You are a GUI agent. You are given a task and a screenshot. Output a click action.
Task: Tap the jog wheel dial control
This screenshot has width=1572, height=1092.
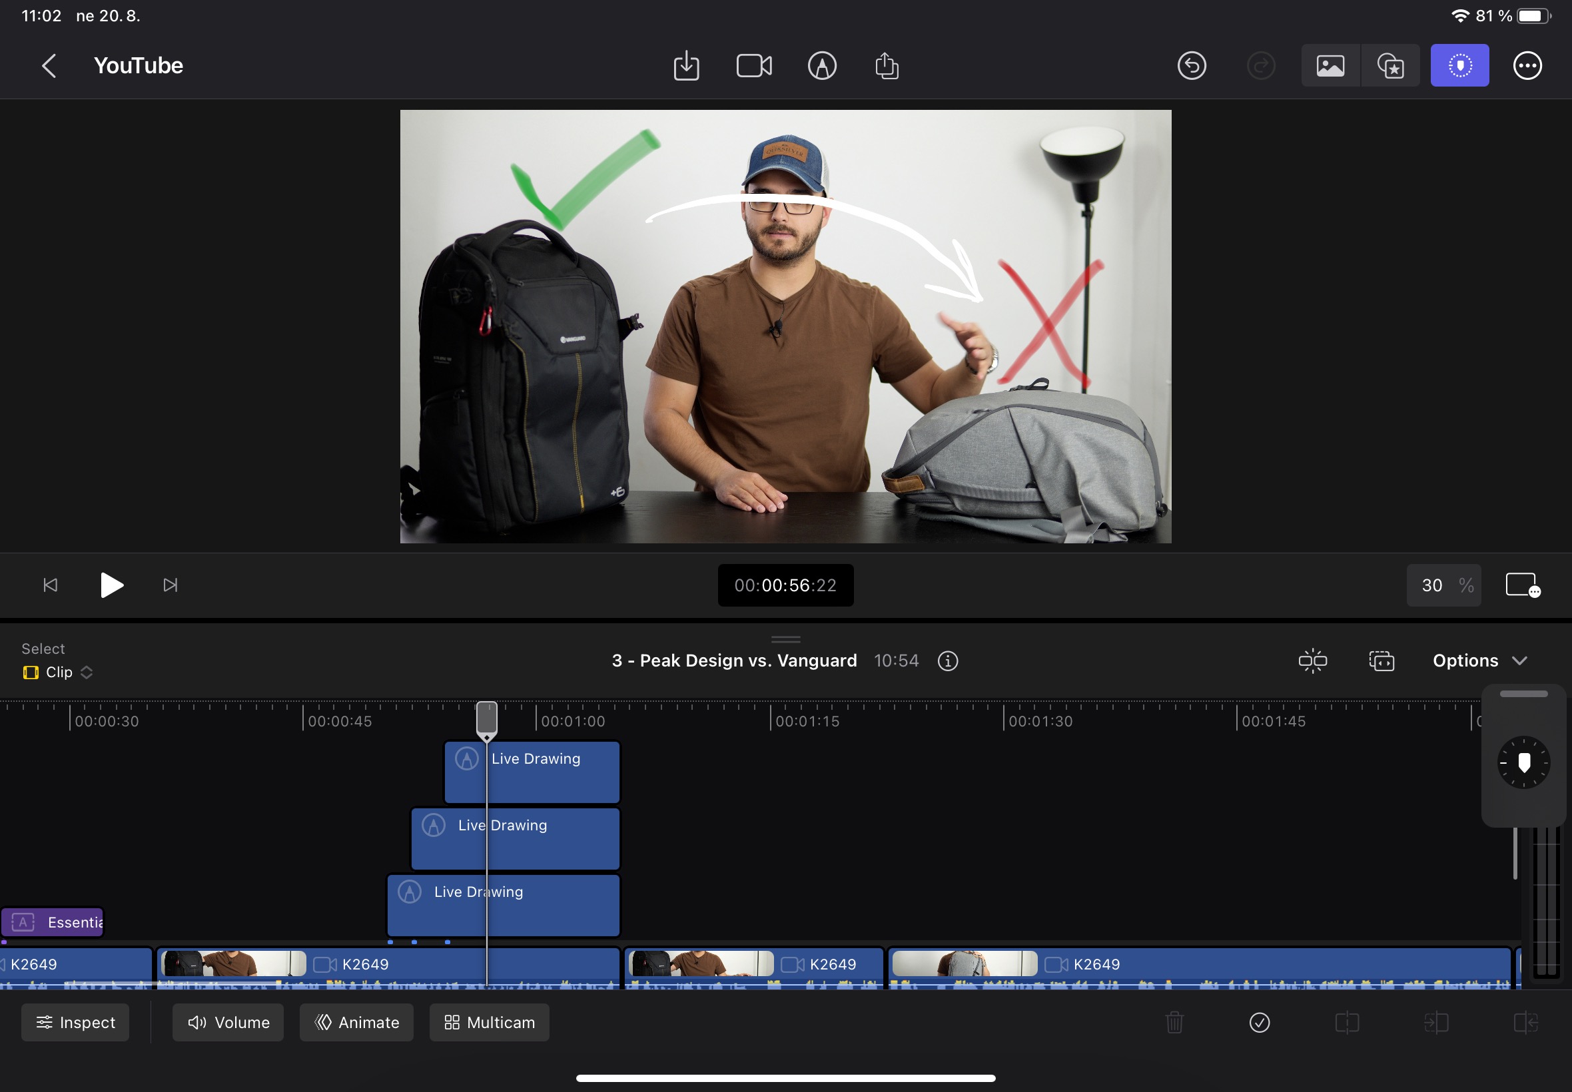click(1523, 762)
